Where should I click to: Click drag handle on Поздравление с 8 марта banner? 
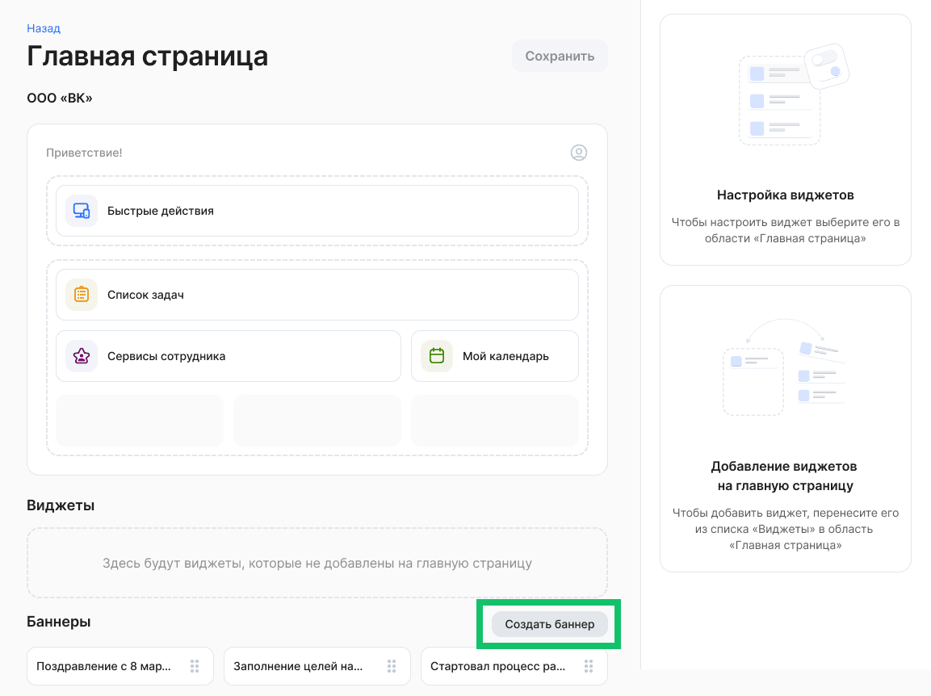[x=195, y=666]
